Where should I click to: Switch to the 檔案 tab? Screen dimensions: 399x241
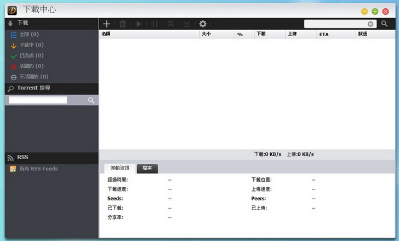(x=147, y=169)
